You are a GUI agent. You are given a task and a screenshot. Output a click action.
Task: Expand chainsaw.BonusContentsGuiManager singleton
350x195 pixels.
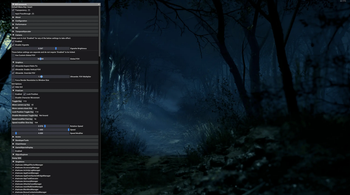13,192
